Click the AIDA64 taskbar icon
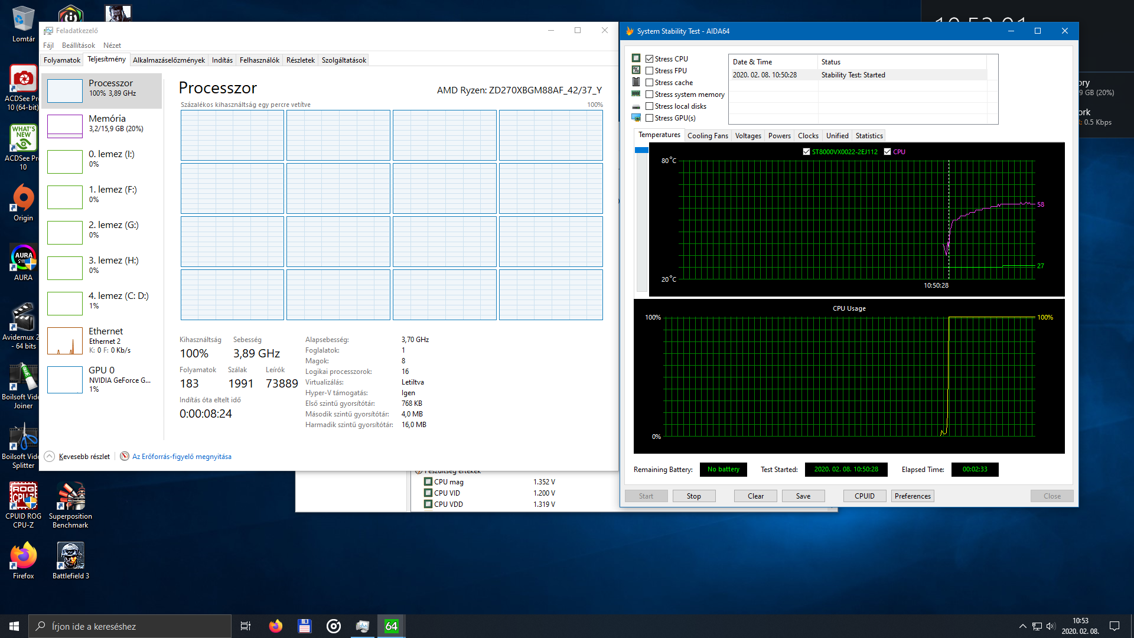 coord(391,626)
